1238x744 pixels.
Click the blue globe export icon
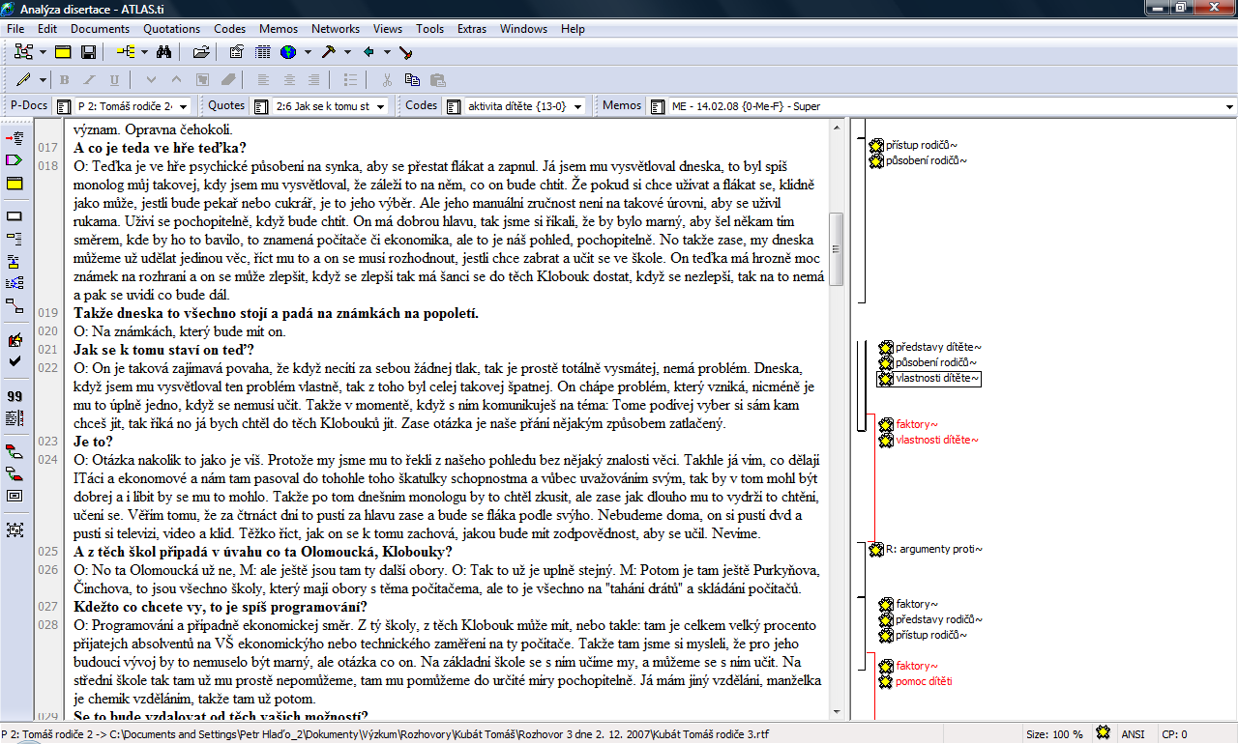288,51
